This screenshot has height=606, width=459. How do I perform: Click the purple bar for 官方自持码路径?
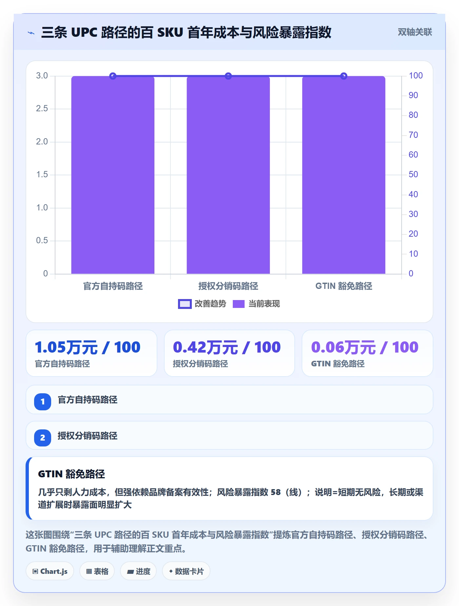click(x=113, y=175)
